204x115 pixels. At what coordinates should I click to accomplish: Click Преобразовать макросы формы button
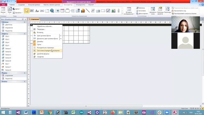(x=184, y=13)
